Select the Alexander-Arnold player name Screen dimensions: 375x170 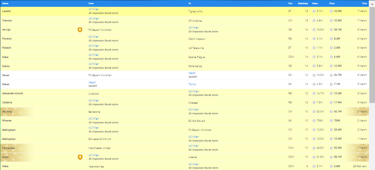click(x=12, y=93)
